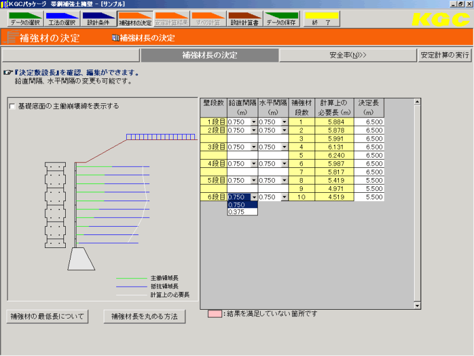Expand the 2段目 水平間隔 dropdown

284,130
